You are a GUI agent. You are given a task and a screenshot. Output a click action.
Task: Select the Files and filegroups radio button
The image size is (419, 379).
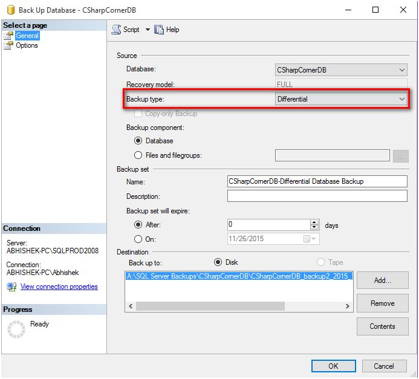click(x=138, y=155)
